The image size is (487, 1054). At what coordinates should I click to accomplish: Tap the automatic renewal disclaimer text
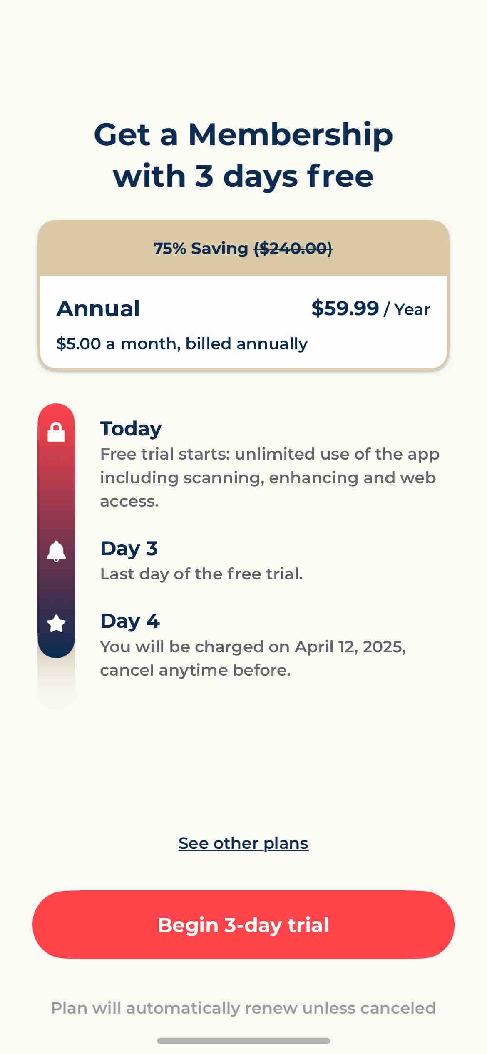coord(243,1008)
